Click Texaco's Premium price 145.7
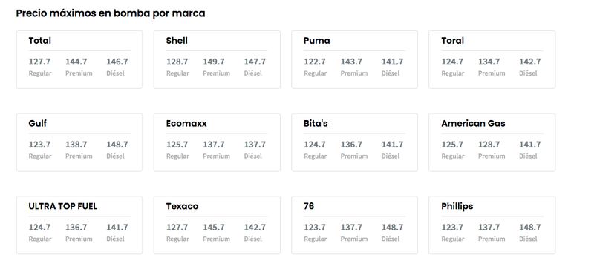The width and height of the screenshot is (594, 269). pyautogui.click(x=214, y=228)
